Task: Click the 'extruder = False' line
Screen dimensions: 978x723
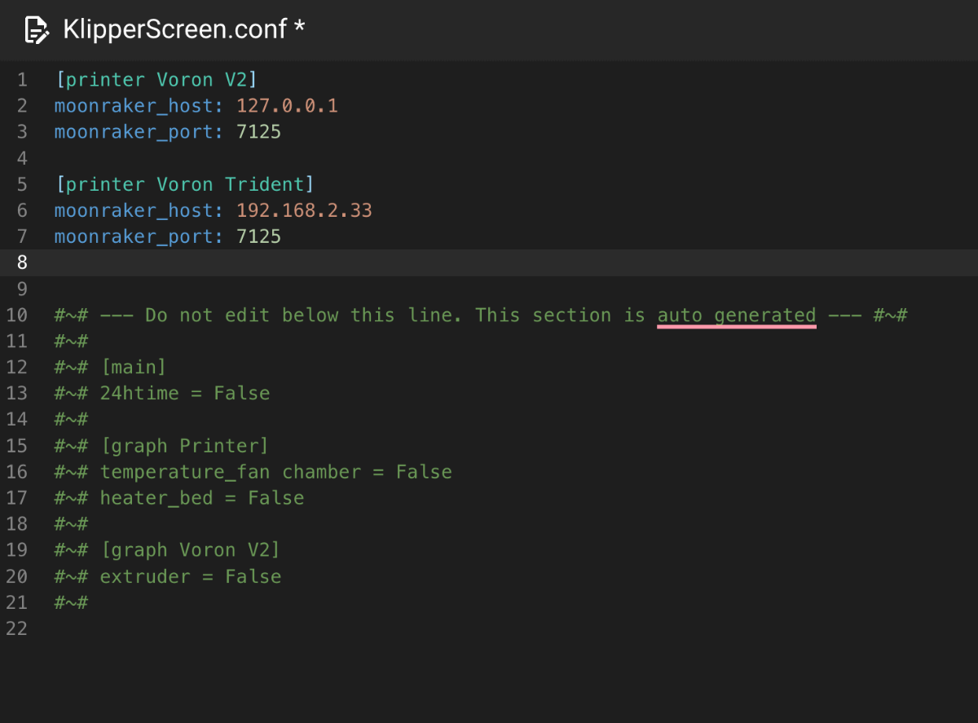Action: tap(168, 576)
